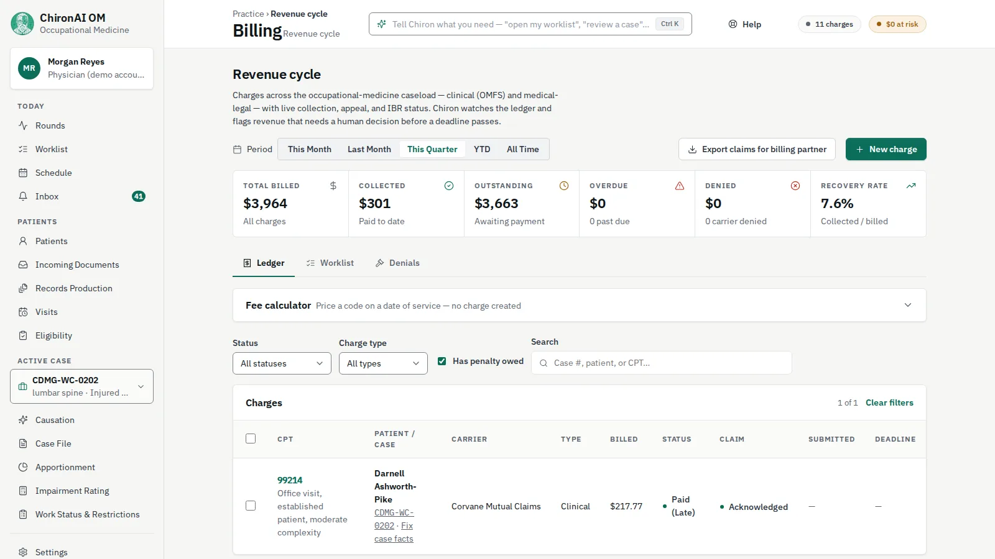Toggle the select-all checkbox in Charges header
This screenshot has height=559, width=995.
click(x=251, y=439)
